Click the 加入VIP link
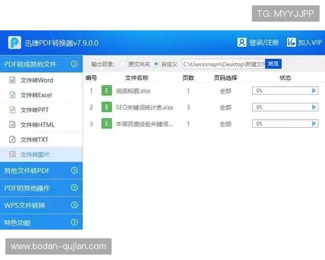Screen dimensions: 325x260 tap(310, 42)
